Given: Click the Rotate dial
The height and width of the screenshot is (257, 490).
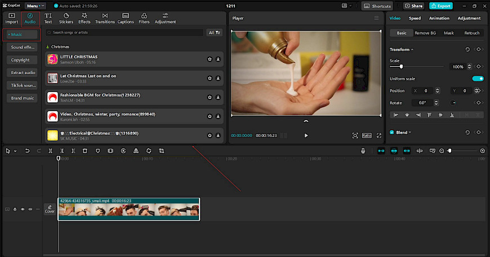Looking at the screenshot, I should tap(453, 103).
